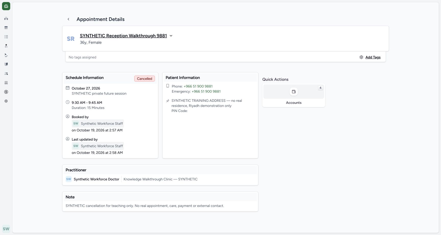Click the Add Tags link
The height and width of the screenshot is (235, 441).
pyautogui.click(x=373, y=57)
